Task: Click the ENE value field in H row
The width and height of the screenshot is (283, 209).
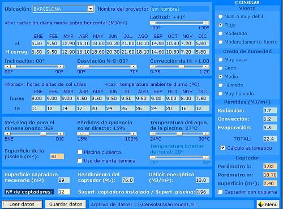Action: pos(38,43)
